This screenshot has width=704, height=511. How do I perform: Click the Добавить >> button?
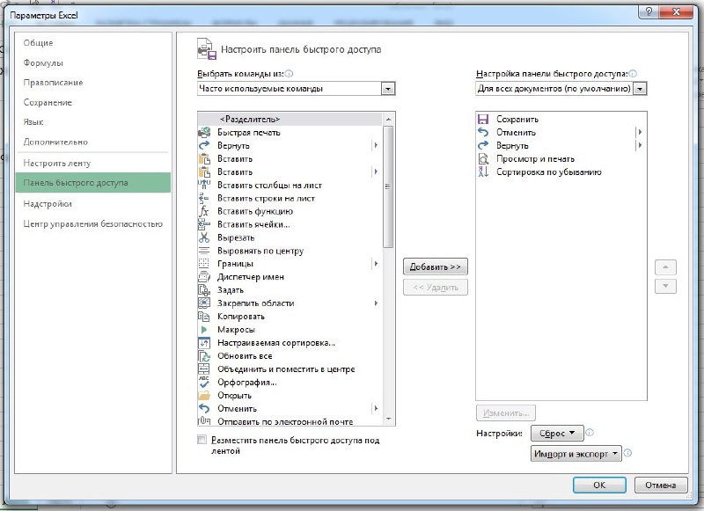(435, 266)
